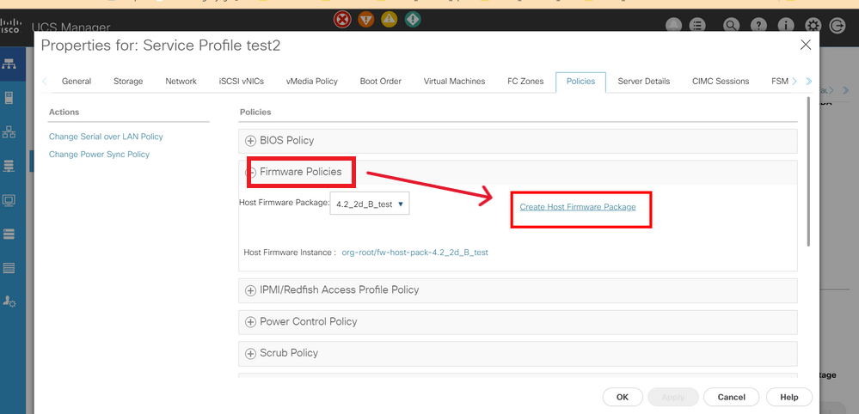
Task: Switch to the Boot Order tab
Action: (x=381, y=81)
